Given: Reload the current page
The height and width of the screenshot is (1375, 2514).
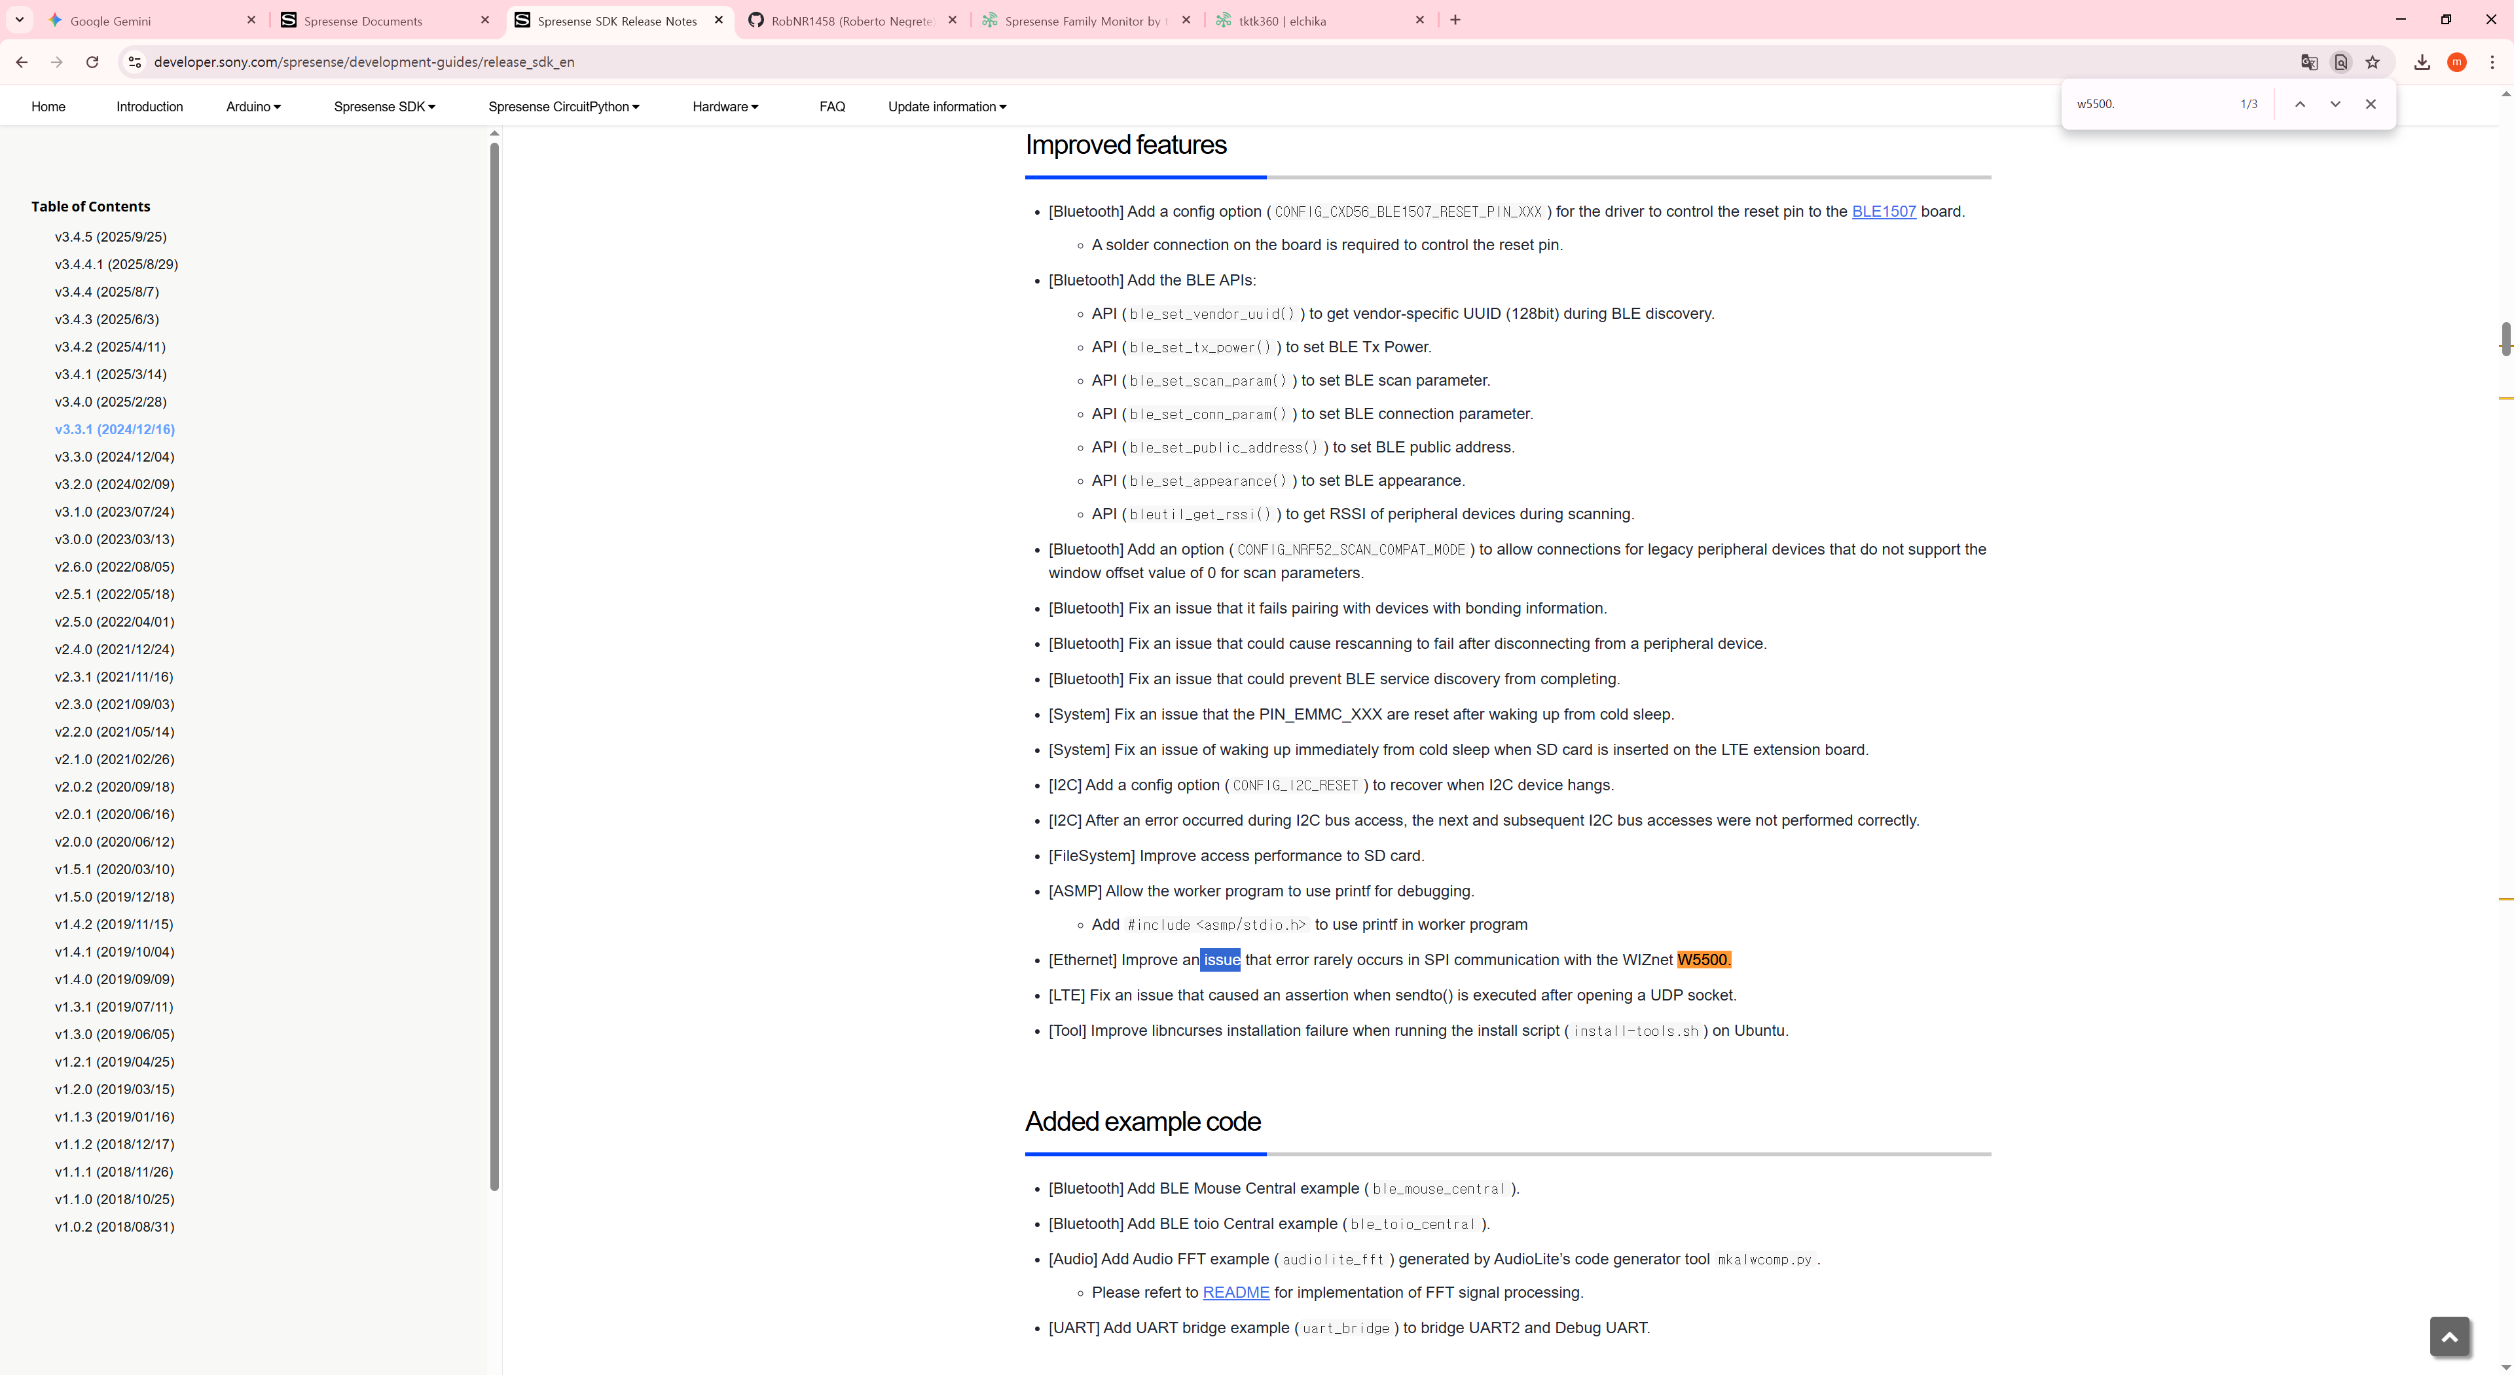Looking at the screenshot, I should pyautogui.click(x=92, y=62).
